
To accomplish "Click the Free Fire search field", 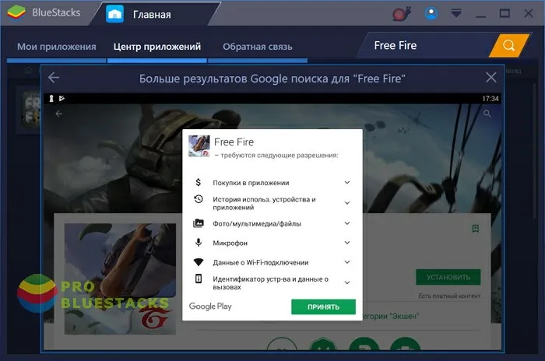I will (426, 46).
